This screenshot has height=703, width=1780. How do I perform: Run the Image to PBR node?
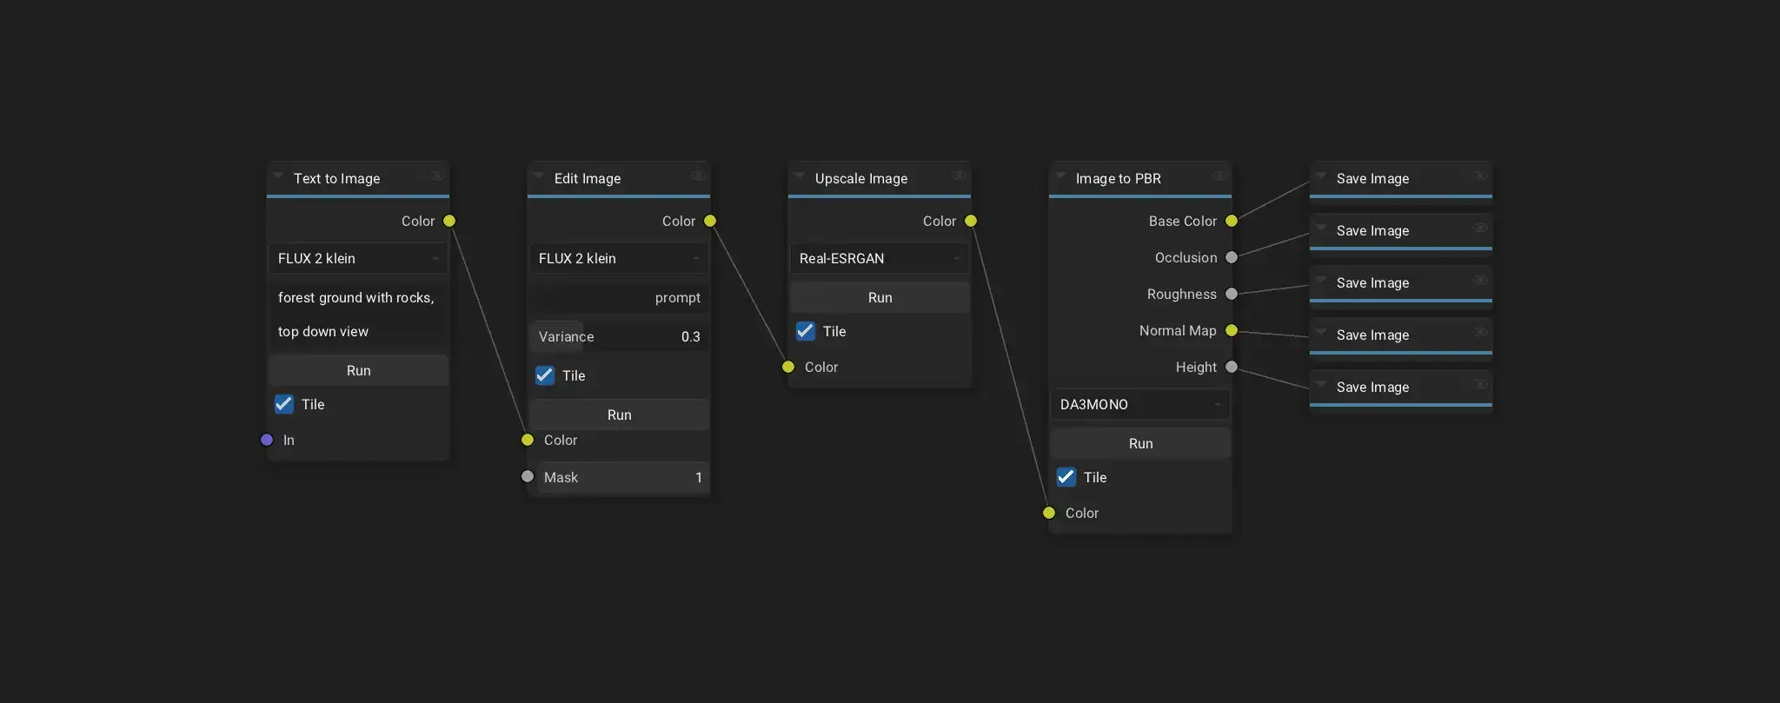point(1140,443)
